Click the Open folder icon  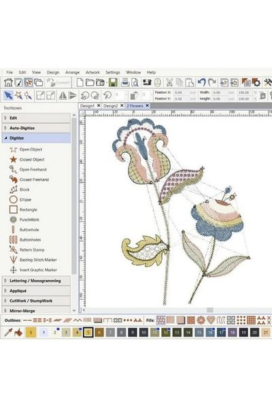(90, 82)
